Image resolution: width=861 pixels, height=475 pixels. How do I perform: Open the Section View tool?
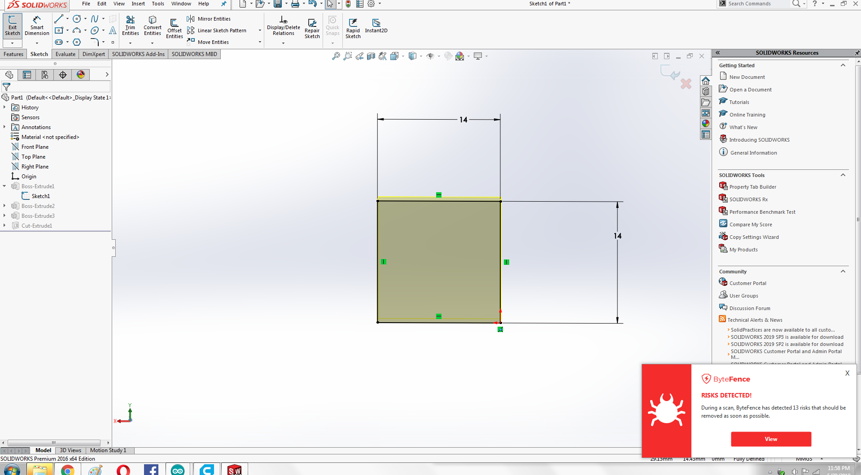pos(371,56)
